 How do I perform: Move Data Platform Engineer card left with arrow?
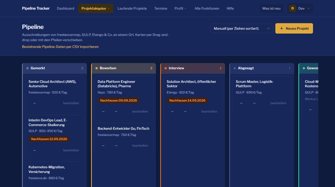(103, 111)
